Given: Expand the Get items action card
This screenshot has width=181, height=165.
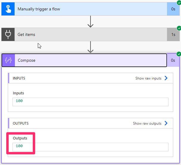Looking at the screenshot, I should click(x=89, y=34).
